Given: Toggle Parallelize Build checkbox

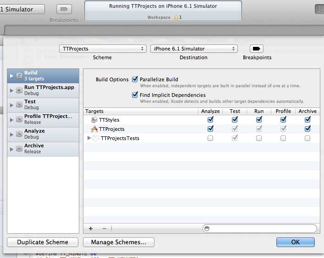Looking at the screenshot, I should click(x=135, y=79).
